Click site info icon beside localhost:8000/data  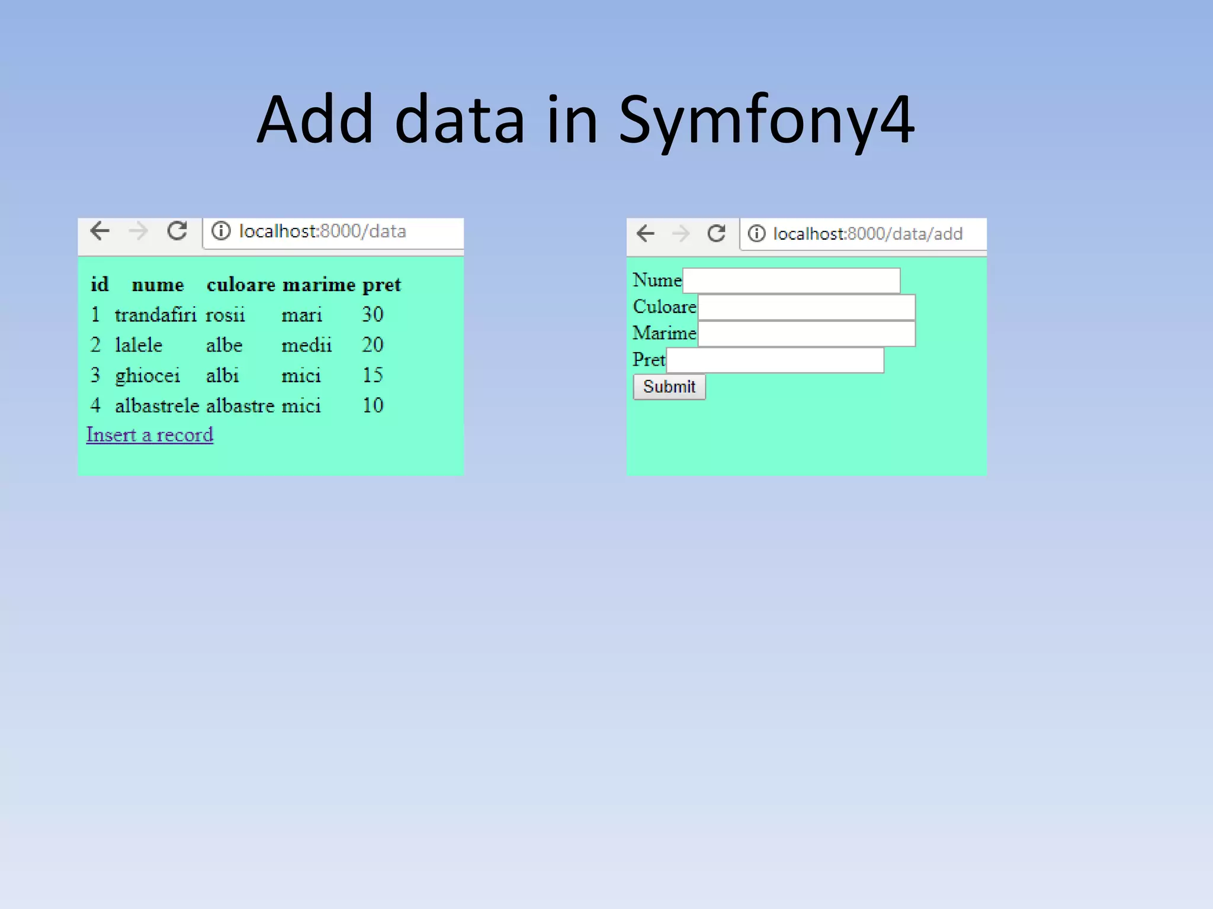click(x=221, y=231)
